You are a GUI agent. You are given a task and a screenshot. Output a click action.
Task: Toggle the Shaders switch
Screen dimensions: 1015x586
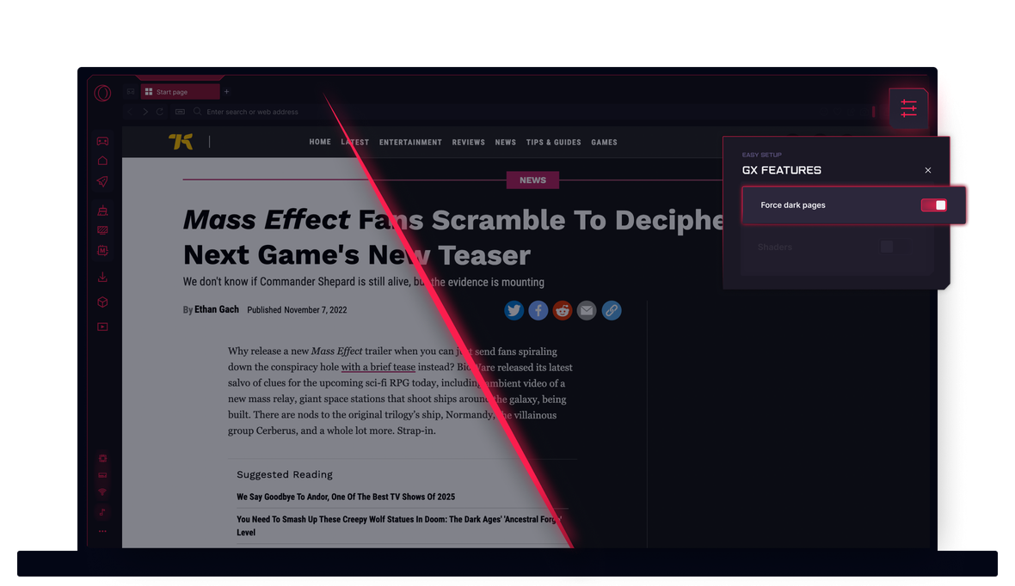(895, 247)
